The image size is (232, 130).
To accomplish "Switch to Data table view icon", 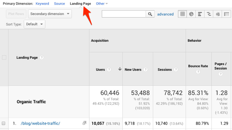I will (x=183, y=14).
